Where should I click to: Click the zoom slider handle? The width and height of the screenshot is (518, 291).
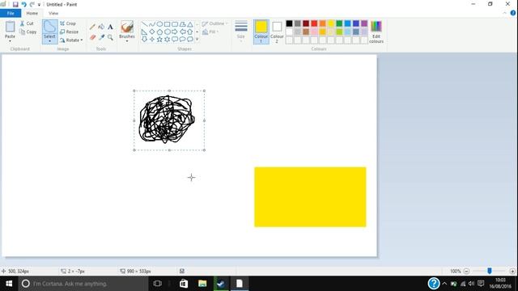[x=490, y=271]
